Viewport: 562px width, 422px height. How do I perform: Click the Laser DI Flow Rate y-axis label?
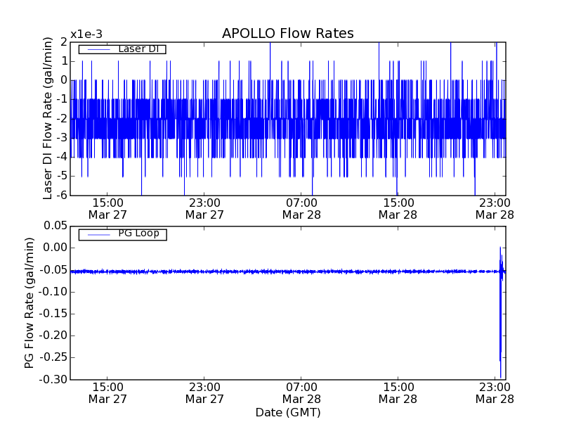[x=48, y=118]
